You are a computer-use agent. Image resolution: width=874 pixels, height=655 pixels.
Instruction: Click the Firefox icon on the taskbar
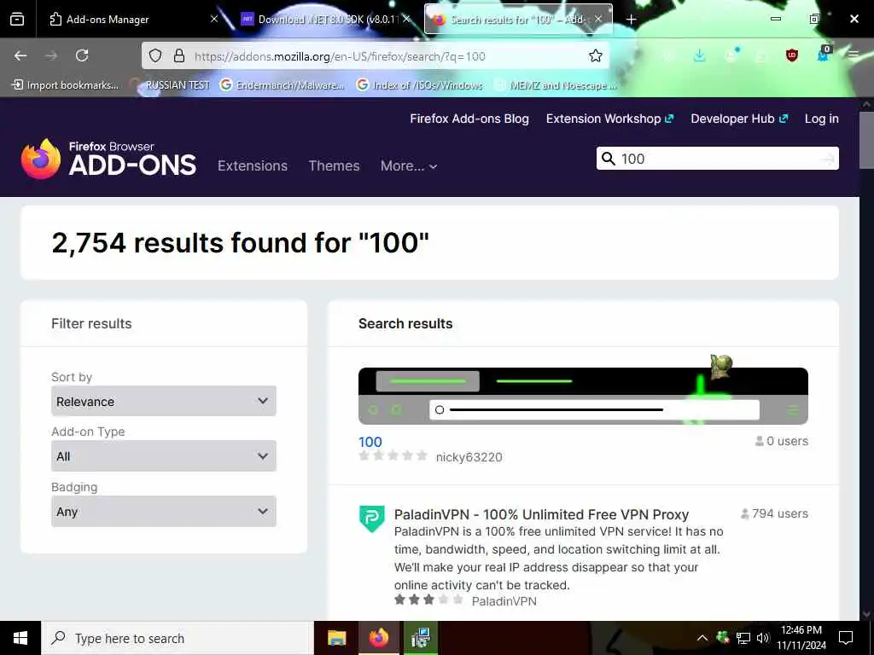coord(379,638)
